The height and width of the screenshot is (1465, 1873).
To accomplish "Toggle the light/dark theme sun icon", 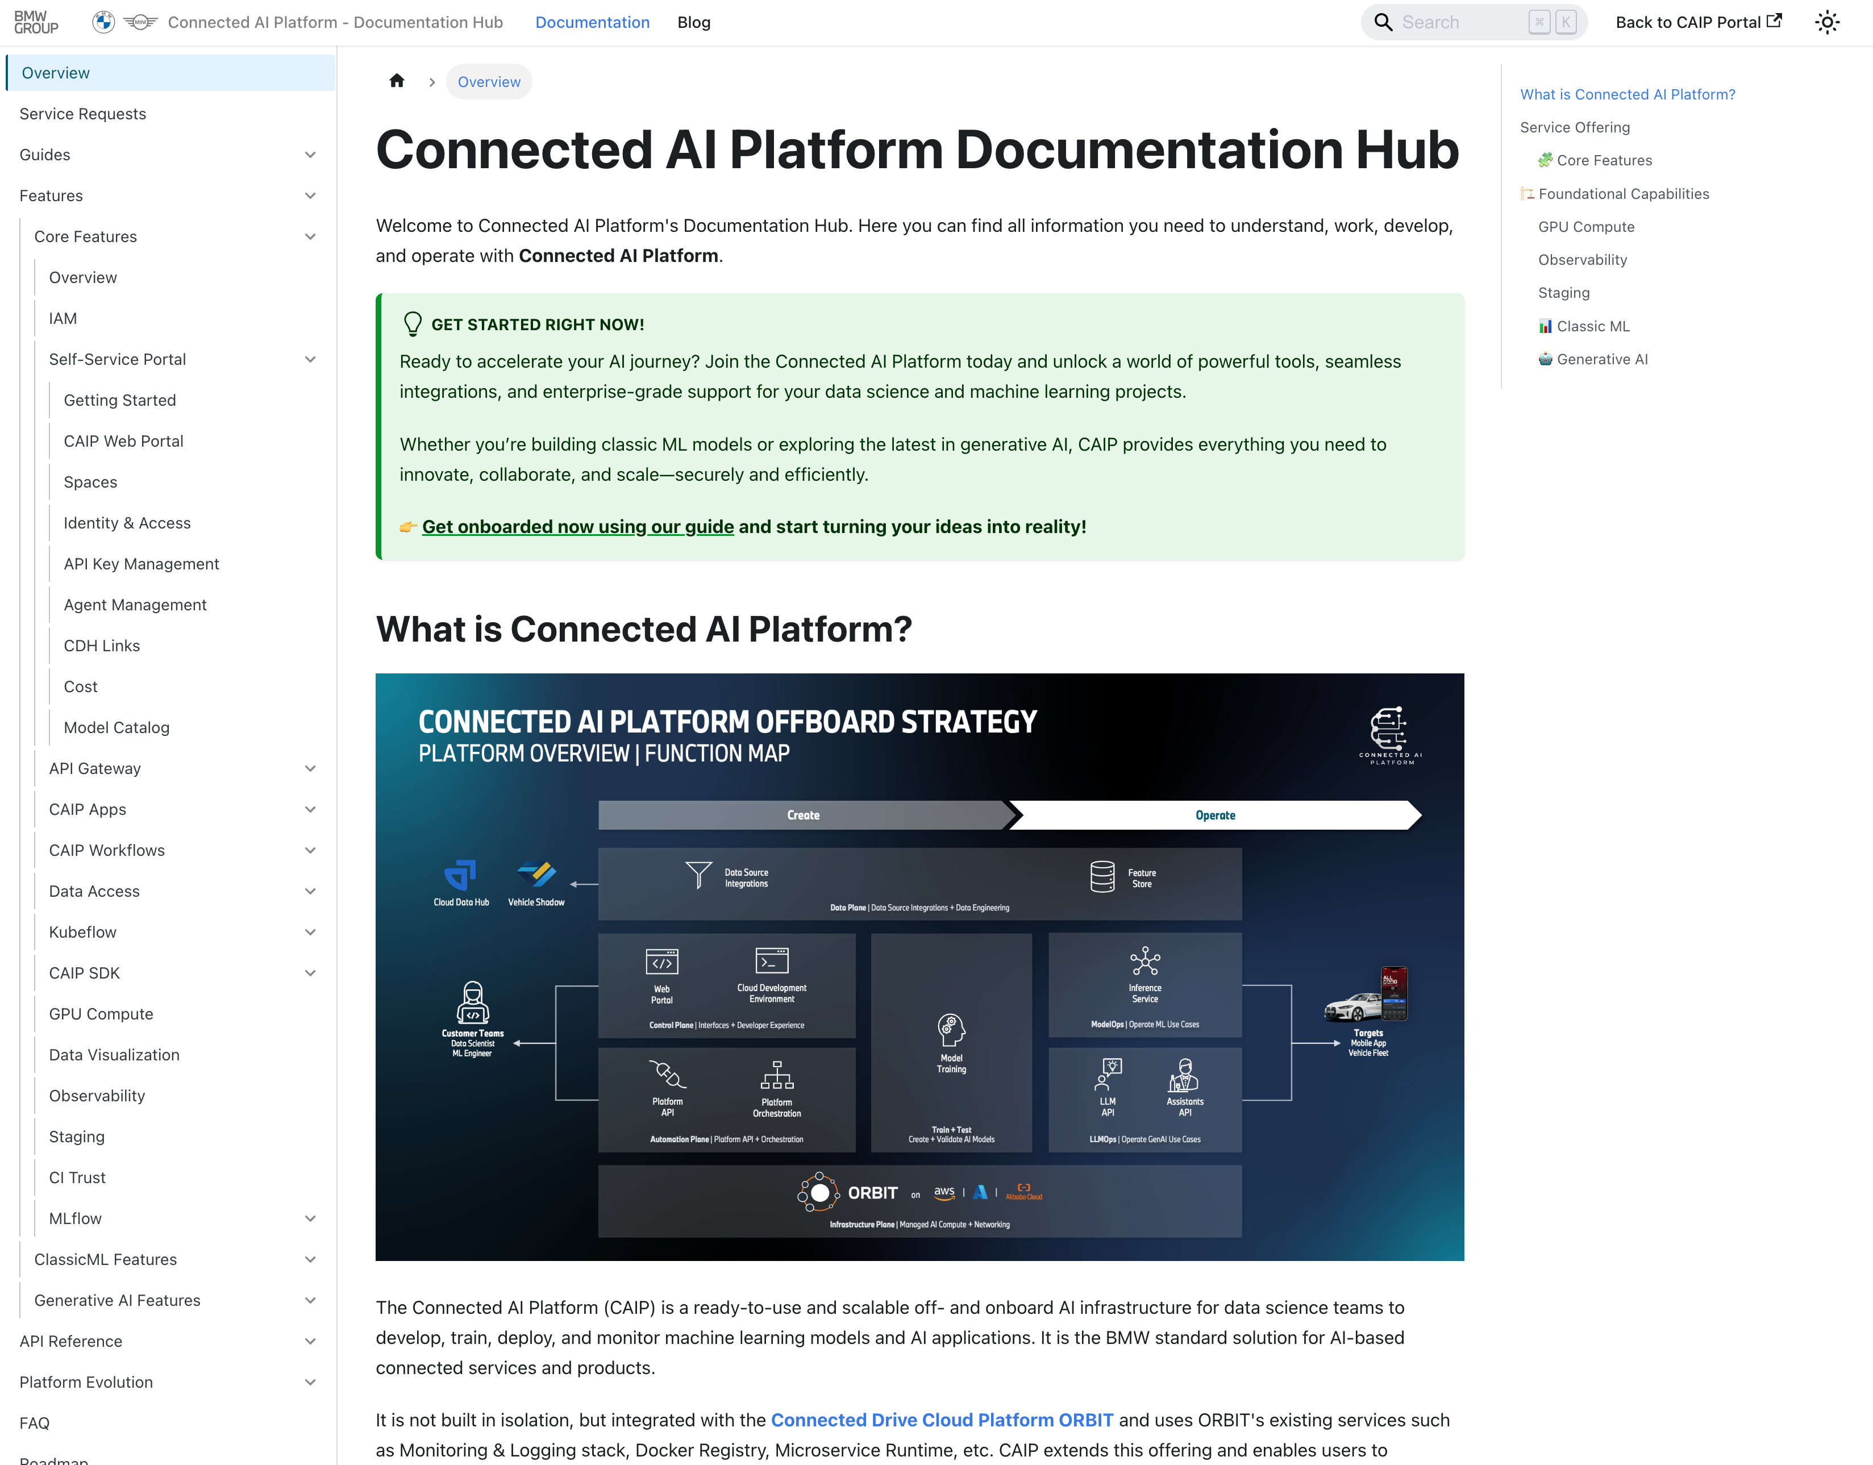I will click(x=1828, y=22).
